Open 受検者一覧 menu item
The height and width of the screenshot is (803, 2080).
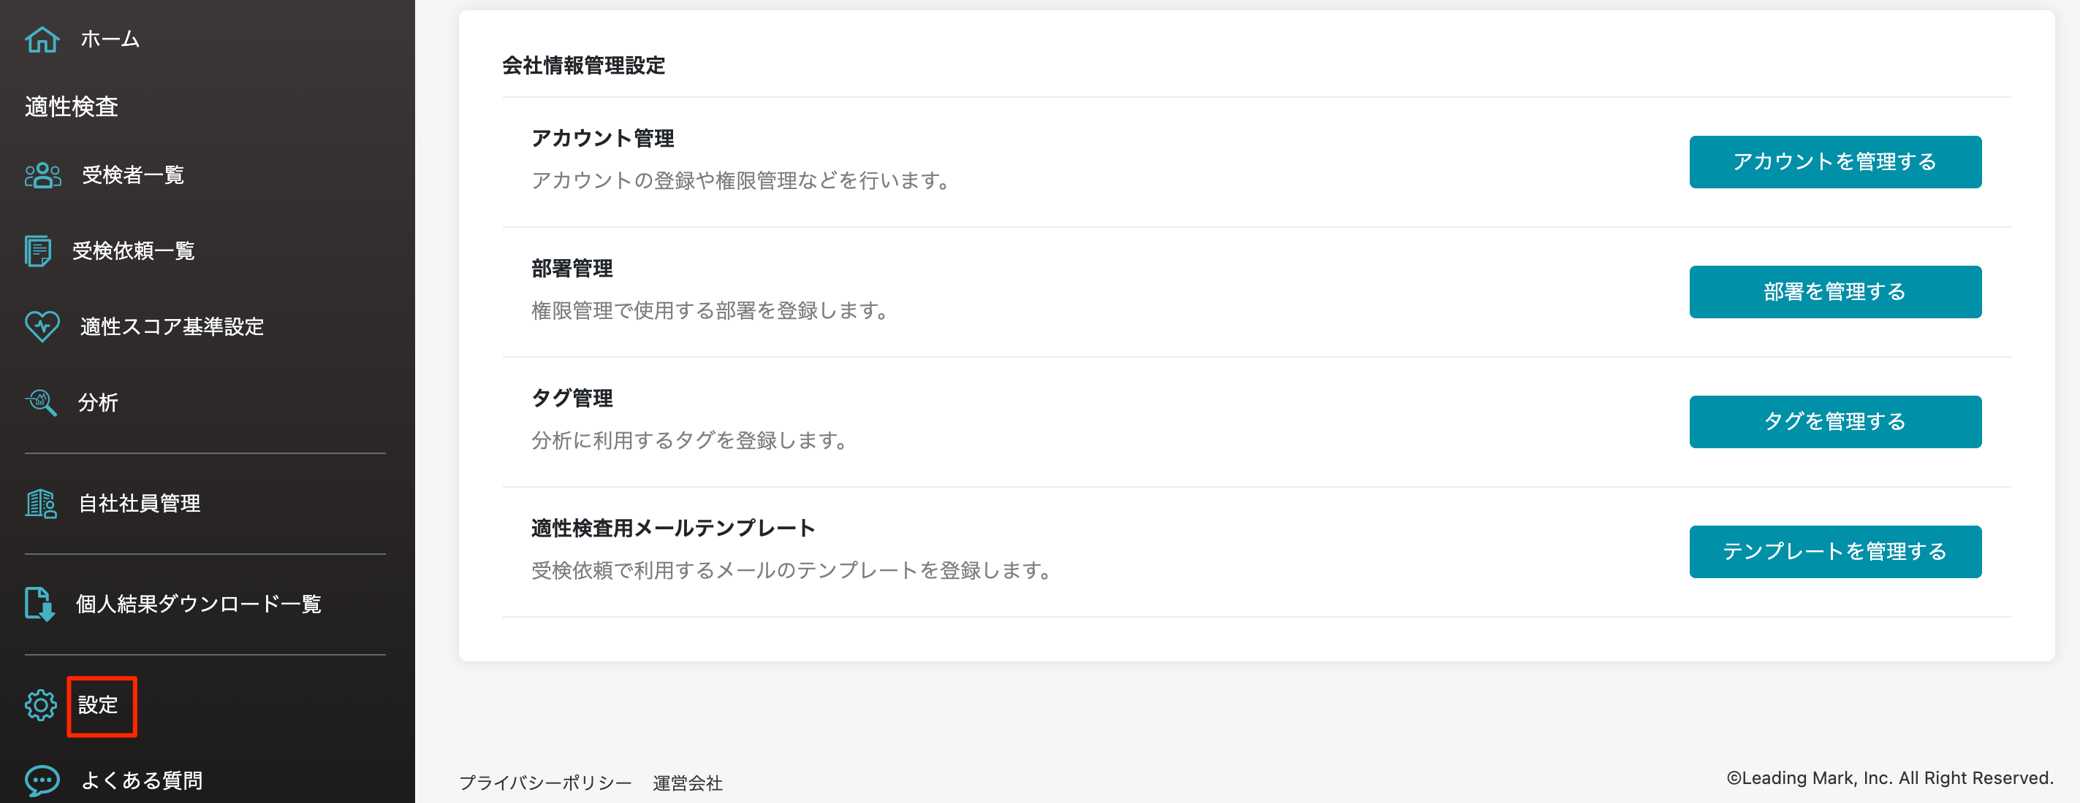133,175
